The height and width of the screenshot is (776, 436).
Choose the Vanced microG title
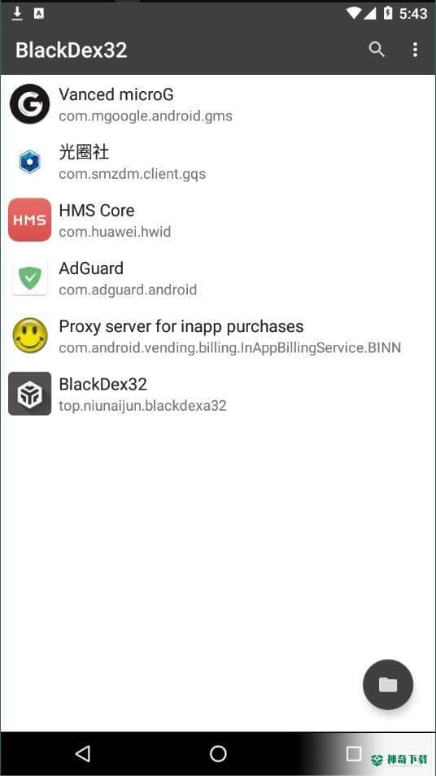pos(116,94)
